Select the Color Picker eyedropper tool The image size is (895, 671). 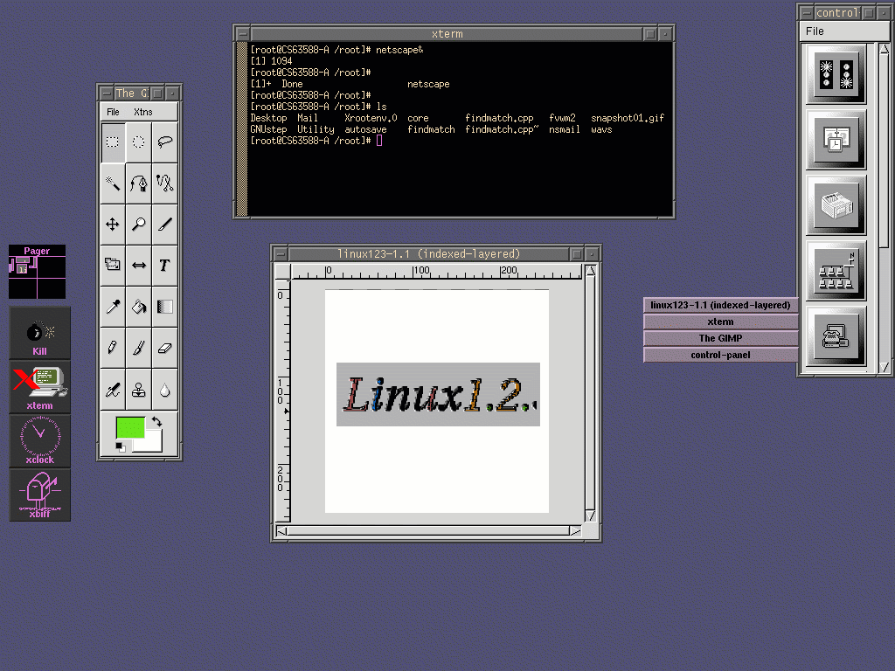113,307
